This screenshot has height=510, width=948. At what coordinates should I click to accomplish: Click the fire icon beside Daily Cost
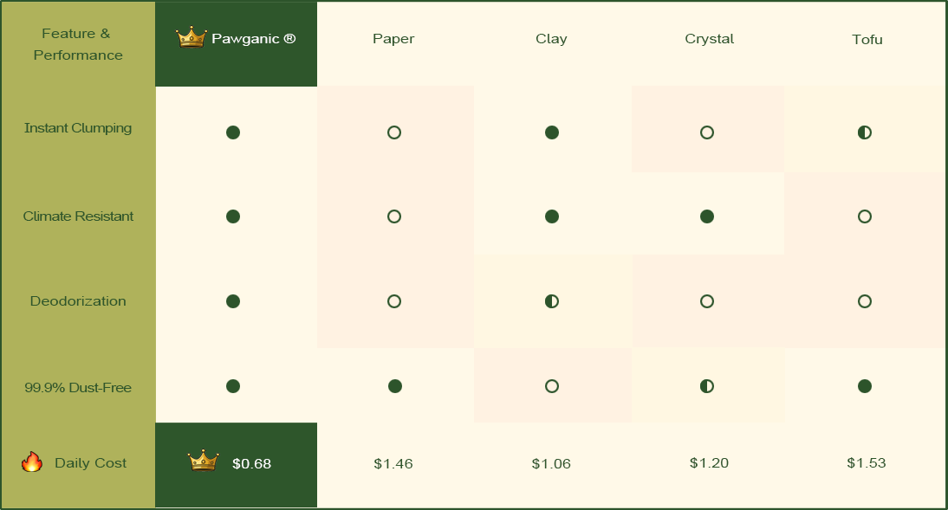tap(32, 462)
